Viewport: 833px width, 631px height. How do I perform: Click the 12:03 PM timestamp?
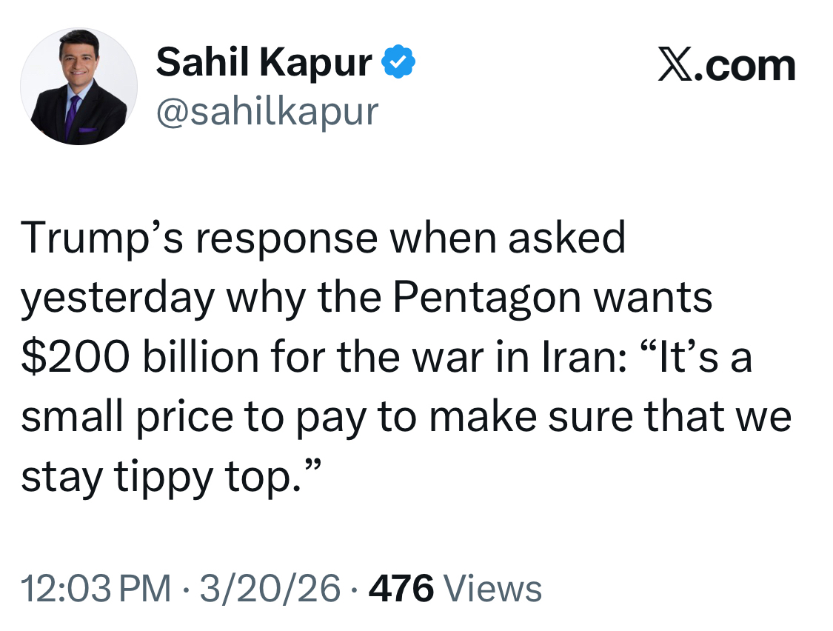click(x=95, y=590)
